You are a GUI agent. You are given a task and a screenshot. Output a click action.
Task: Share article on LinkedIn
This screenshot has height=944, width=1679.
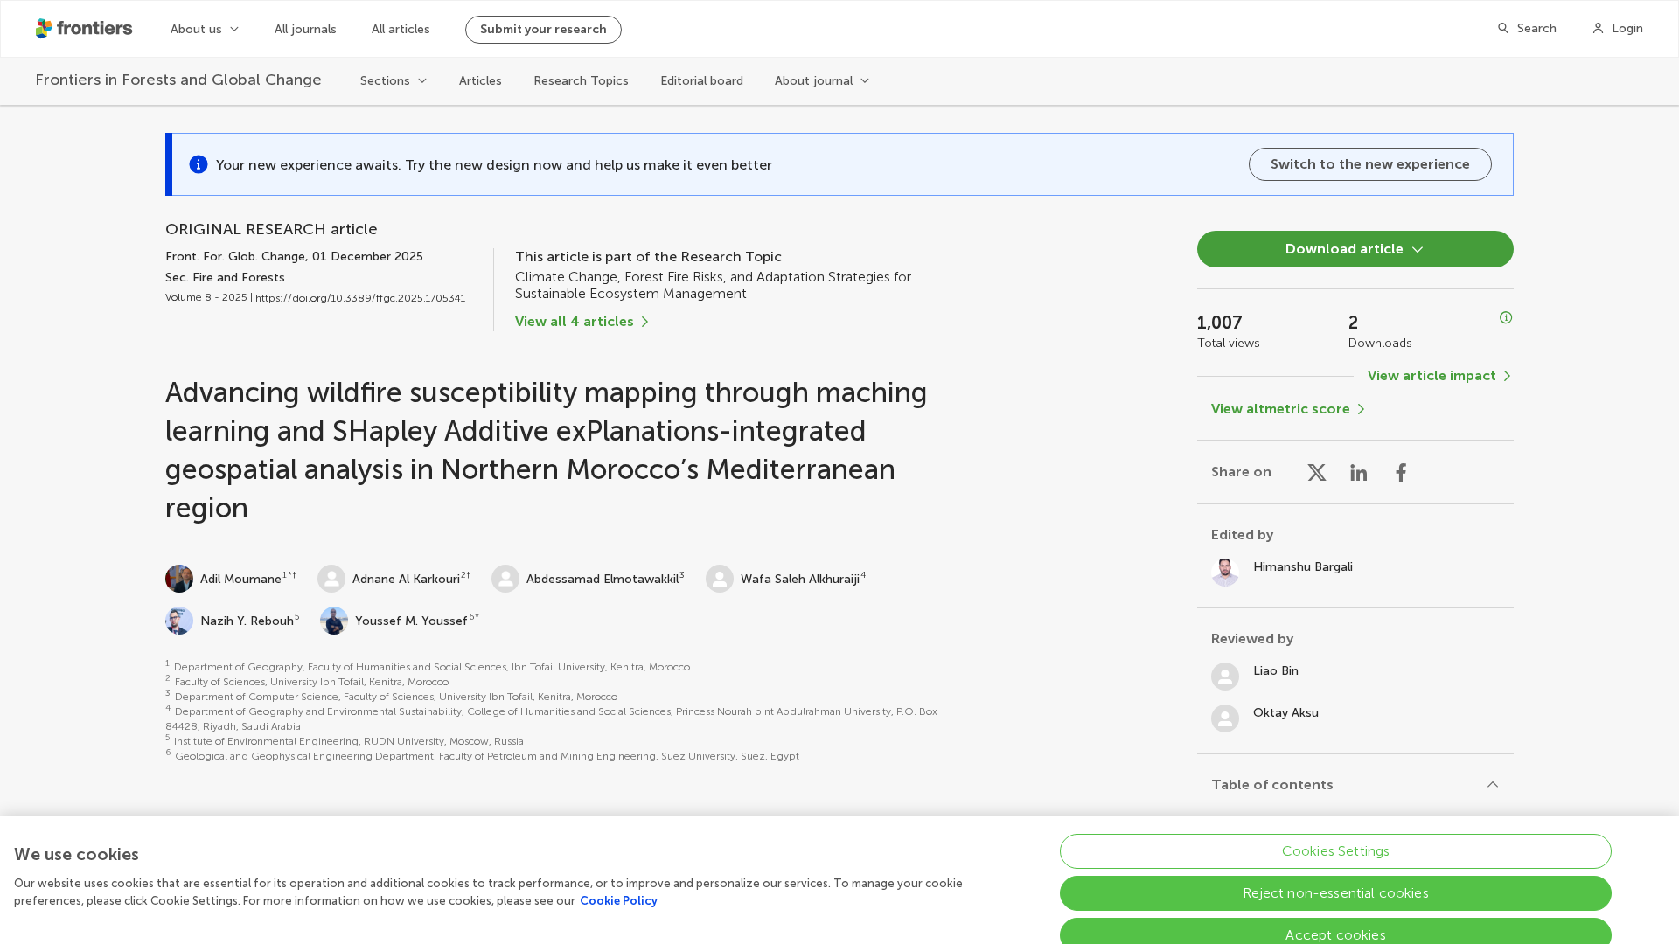click(1358, 473)
